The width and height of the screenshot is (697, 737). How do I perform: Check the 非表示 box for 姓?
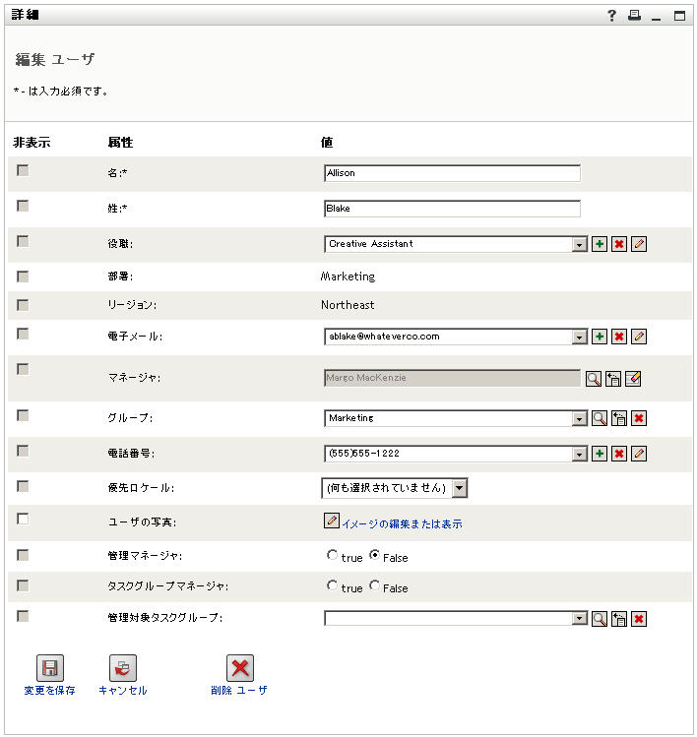[x=23, y=206]
